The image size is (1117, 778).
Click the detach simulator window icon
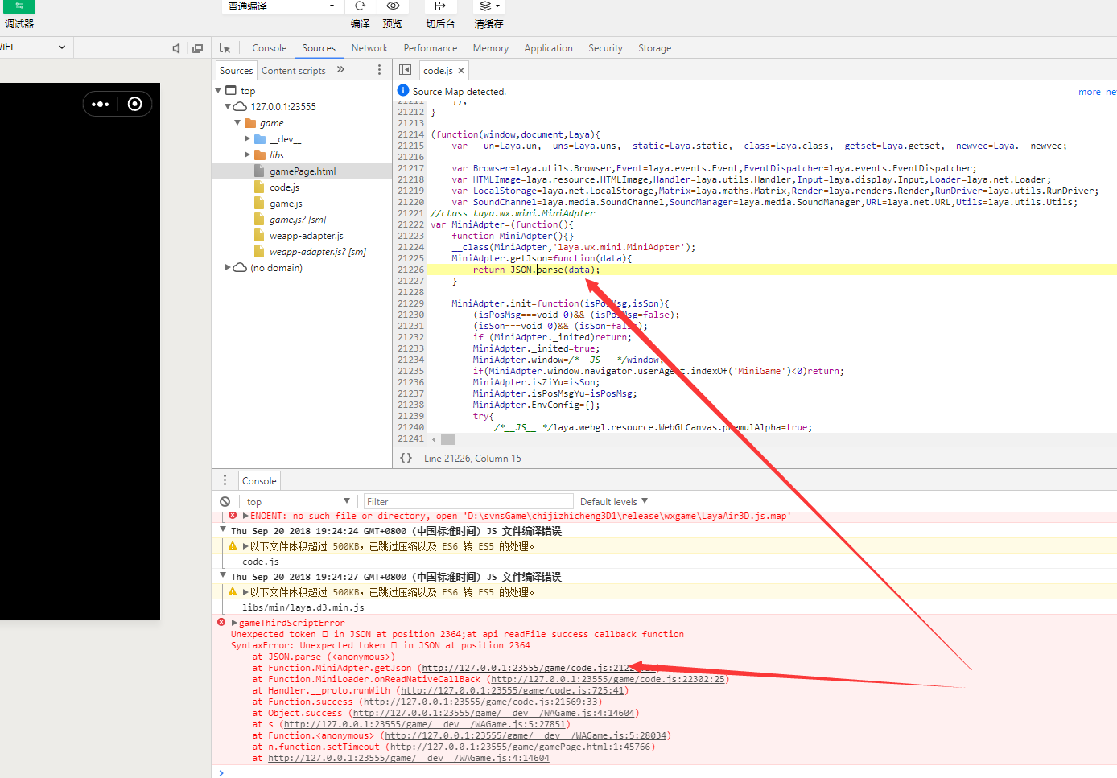(x=197, y=48)
